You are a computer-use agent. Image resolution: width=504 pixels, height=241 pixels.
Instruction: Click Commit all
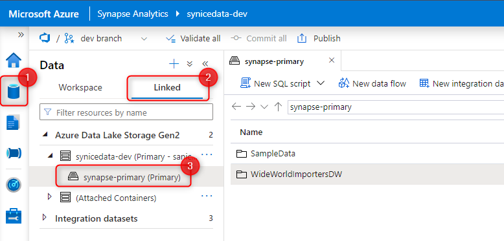point(258,39)
